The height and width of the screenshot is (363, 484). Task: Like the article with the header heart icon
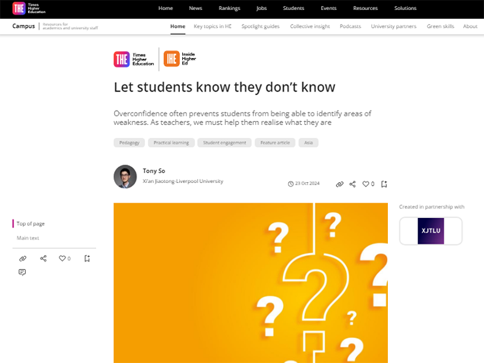pos(366,184)
